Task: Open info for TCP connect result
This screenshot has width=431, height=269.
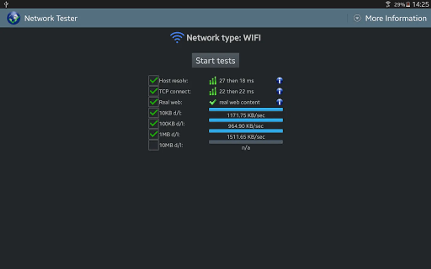Action: click(x=280, y=91)
